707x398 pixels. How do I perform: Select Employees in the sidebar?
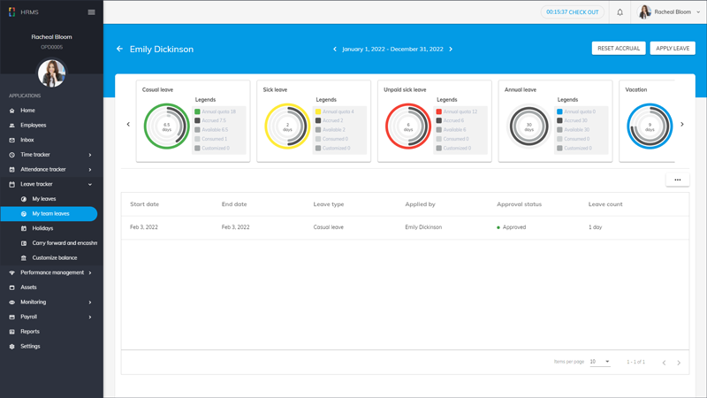pyautogui.click(x=34, y=126)
